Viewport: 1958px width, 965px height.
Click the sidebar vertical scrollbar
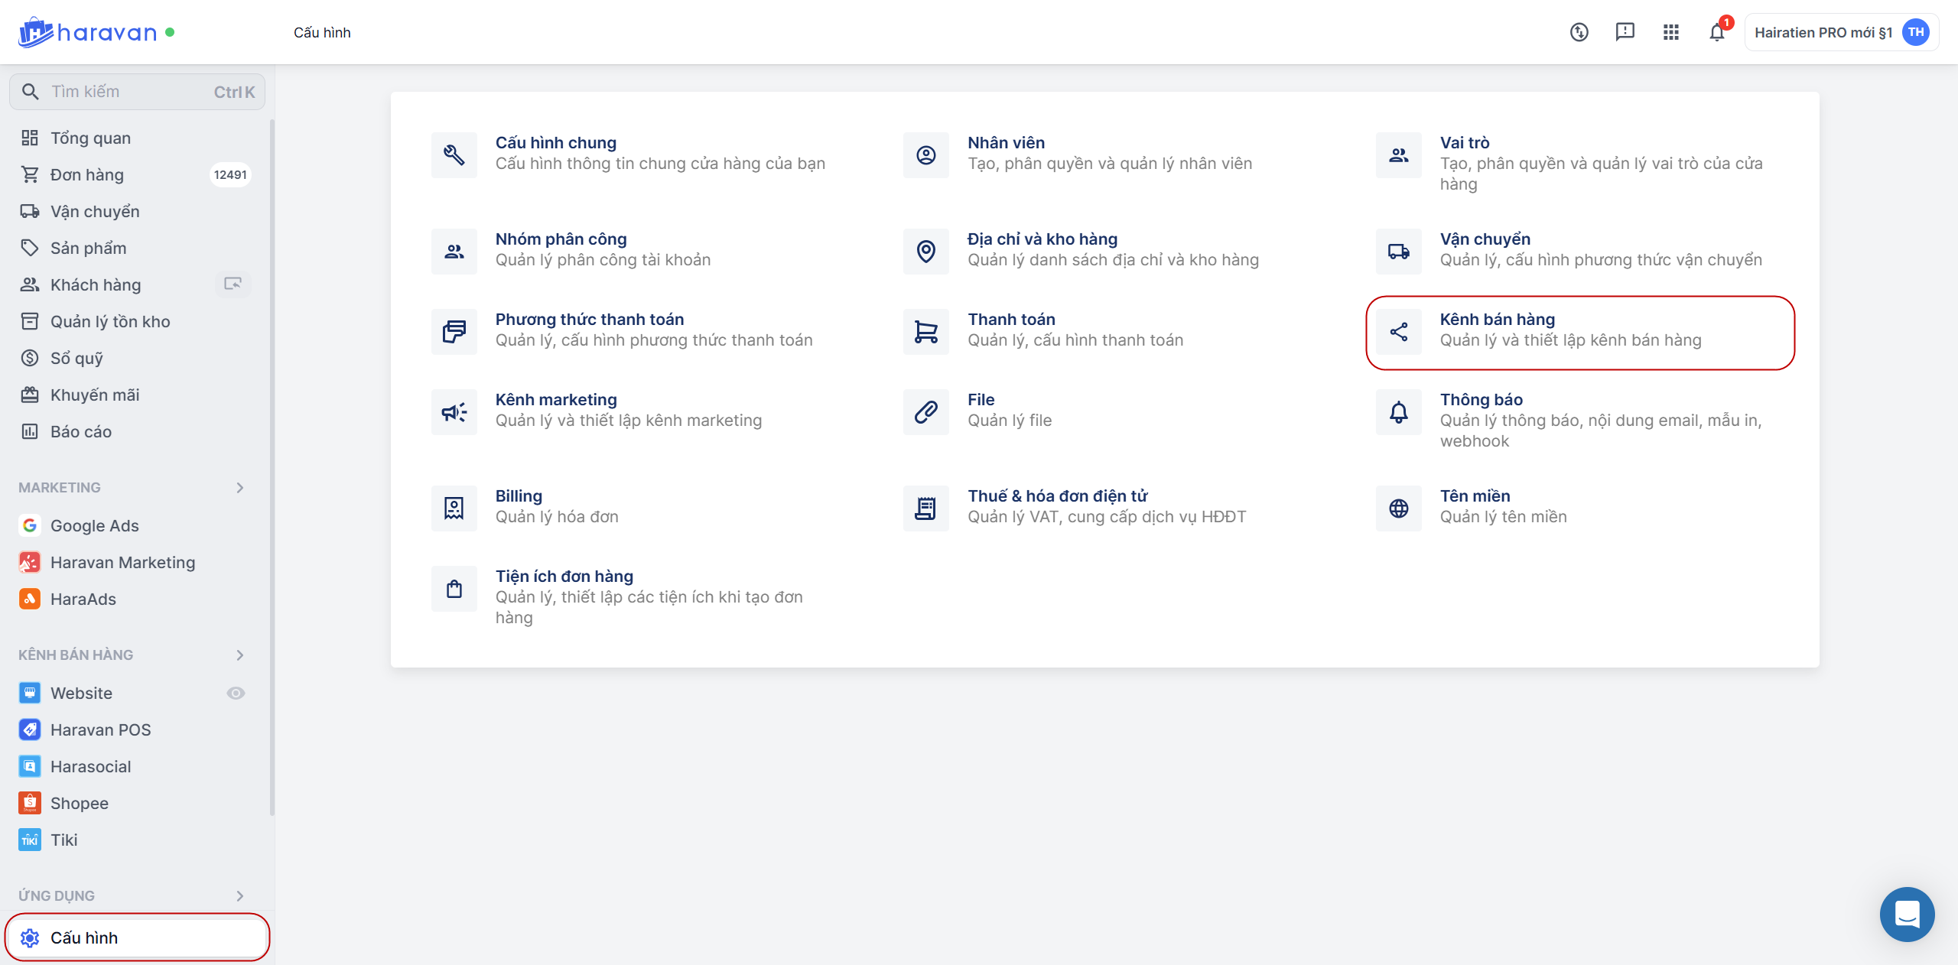click(x=272, y=459)
